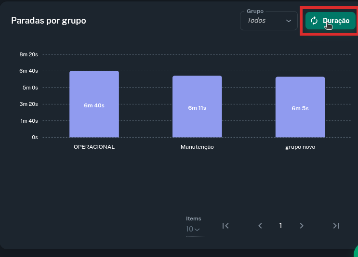Click the swap arrows icon beside Duração
This screenshot has height=257, width=358.
click(314, 21)
